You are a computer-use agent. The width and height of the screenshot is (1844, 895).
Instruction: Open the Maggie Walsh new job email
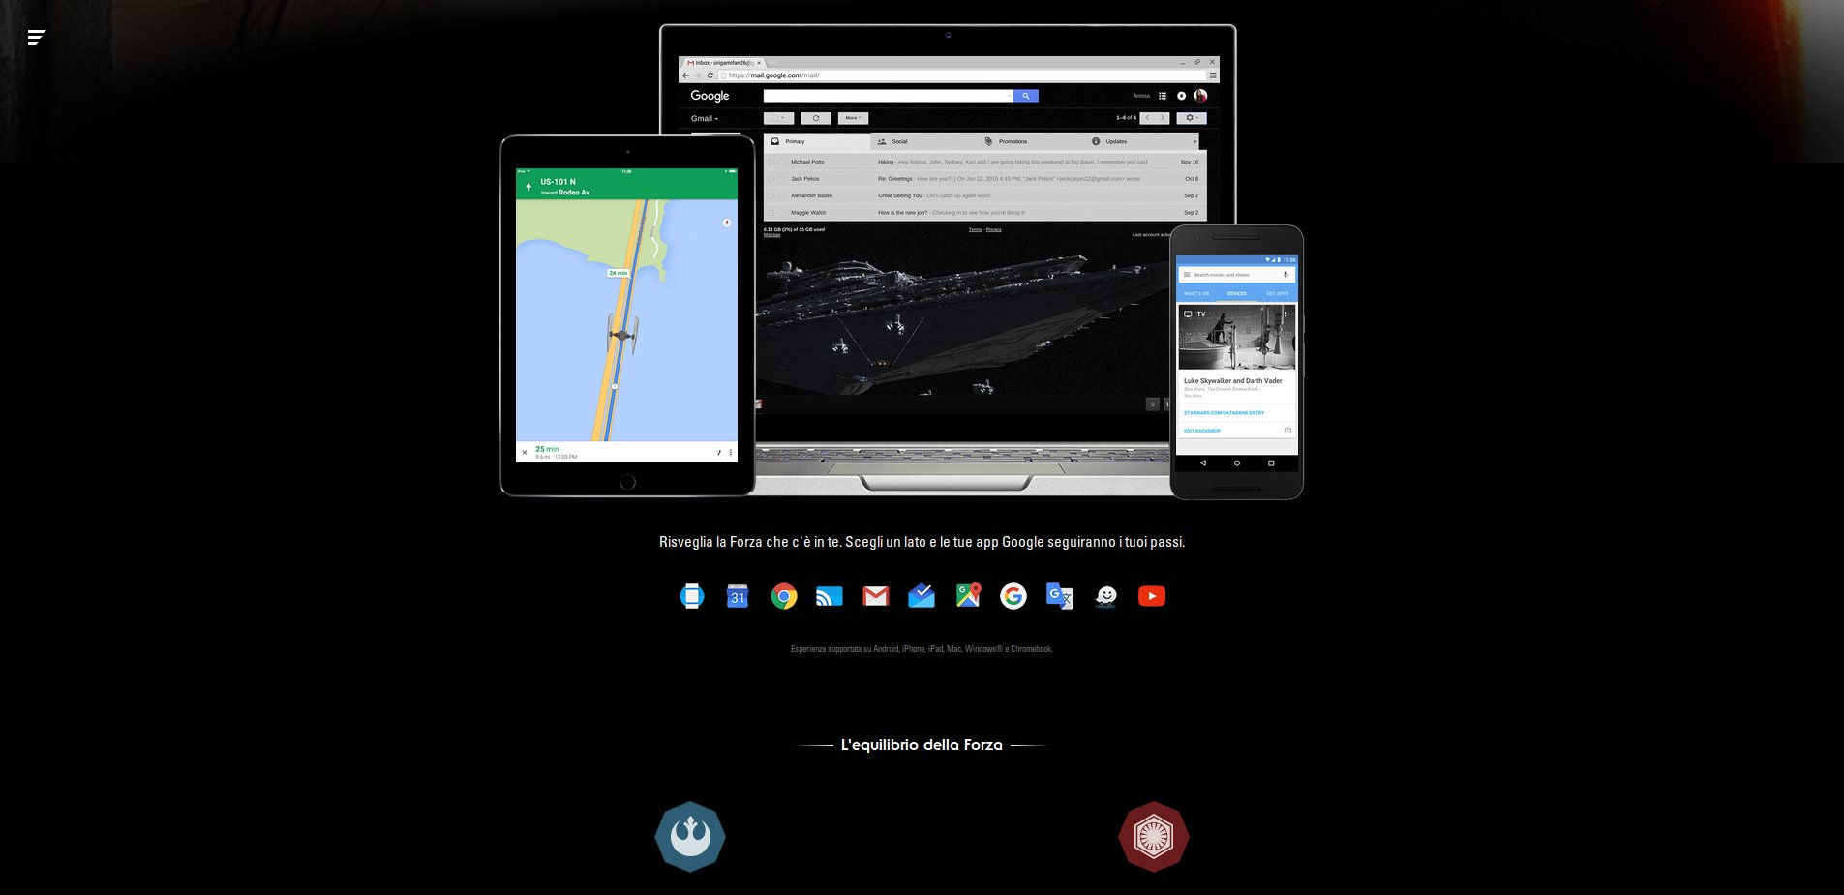[984, 213]
